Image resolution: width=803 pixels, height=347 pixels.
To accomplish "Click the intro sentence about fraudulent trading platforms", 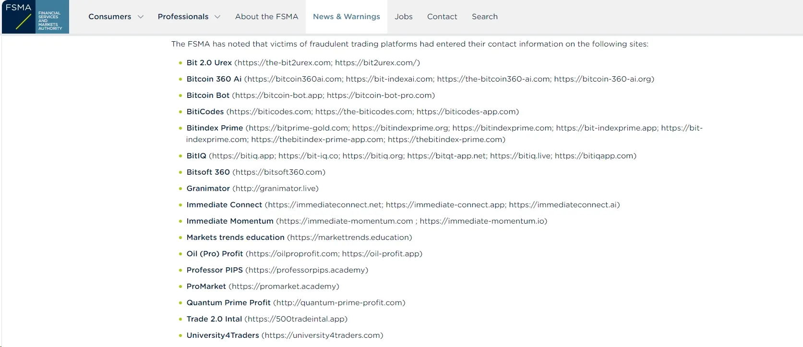I will click(x=410, y=44).
